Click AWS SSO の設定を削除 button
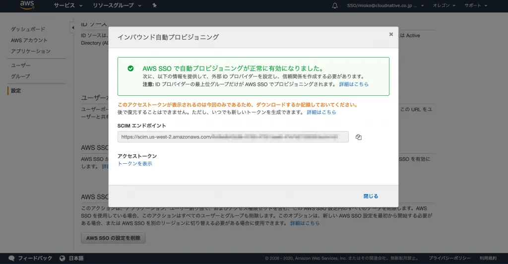The height and width of the screenshot is (264, 508). pos(113,238)
